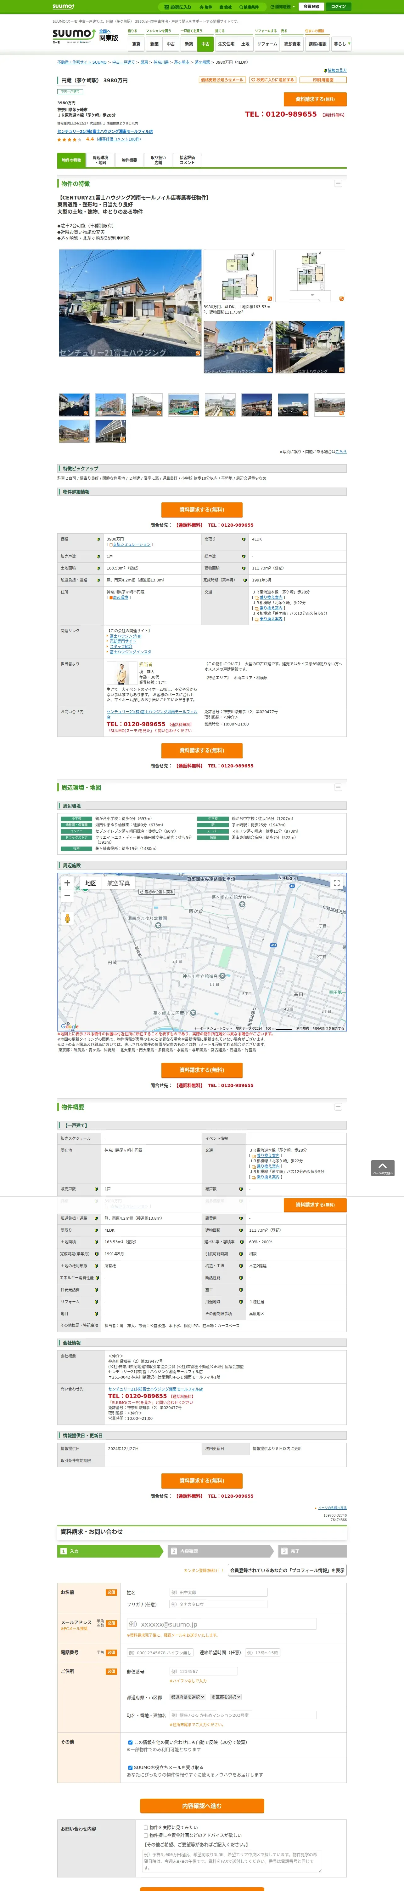404x1891 pixels.
Task: Click the 神奈川県立鶴嶺高 school marker on the map
Action: [x=222, y=975]
